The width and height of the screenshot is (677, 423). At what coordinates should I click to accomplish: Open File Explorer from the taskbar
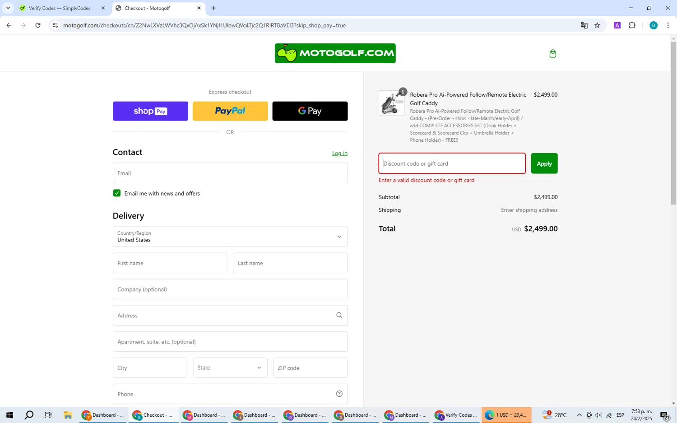[x=68, y=415]
